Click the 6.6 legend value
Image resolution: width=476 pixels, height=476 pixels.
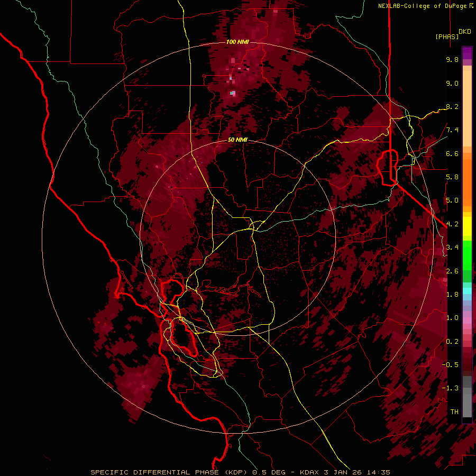[452, 153]
